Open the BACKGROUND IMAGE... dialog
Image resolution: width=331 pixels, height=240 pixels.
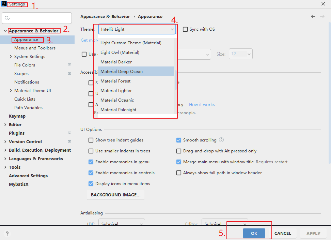[116, 195]
